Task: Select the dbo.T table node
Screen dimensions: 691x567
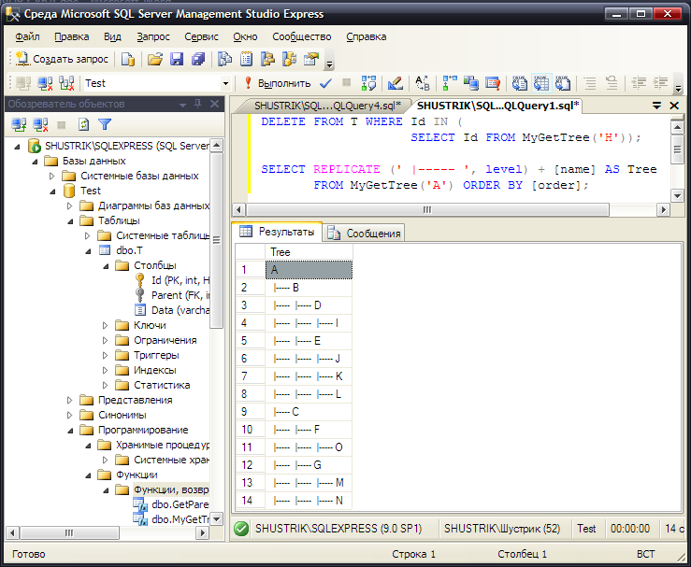Action: click(129, 250)
